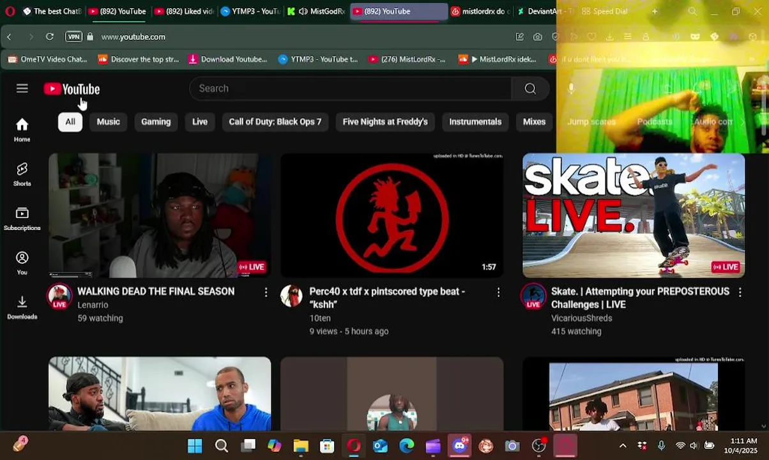Screen dimensions: 769x460
Task: Open the Download Youtube... bookmark
Action: point(228,59)
